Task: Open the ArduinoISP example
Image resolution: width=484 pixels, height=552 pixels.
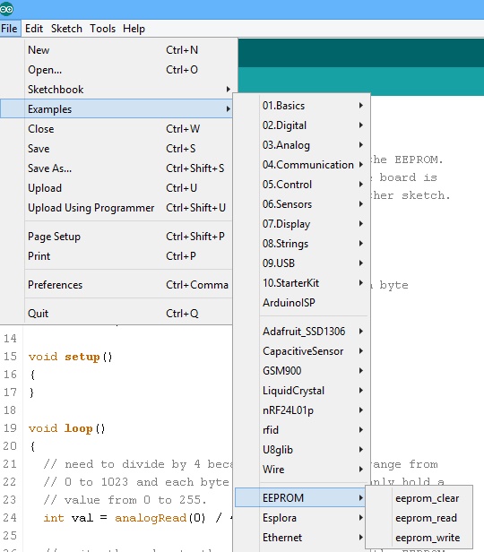Action: tap(302, 303)
